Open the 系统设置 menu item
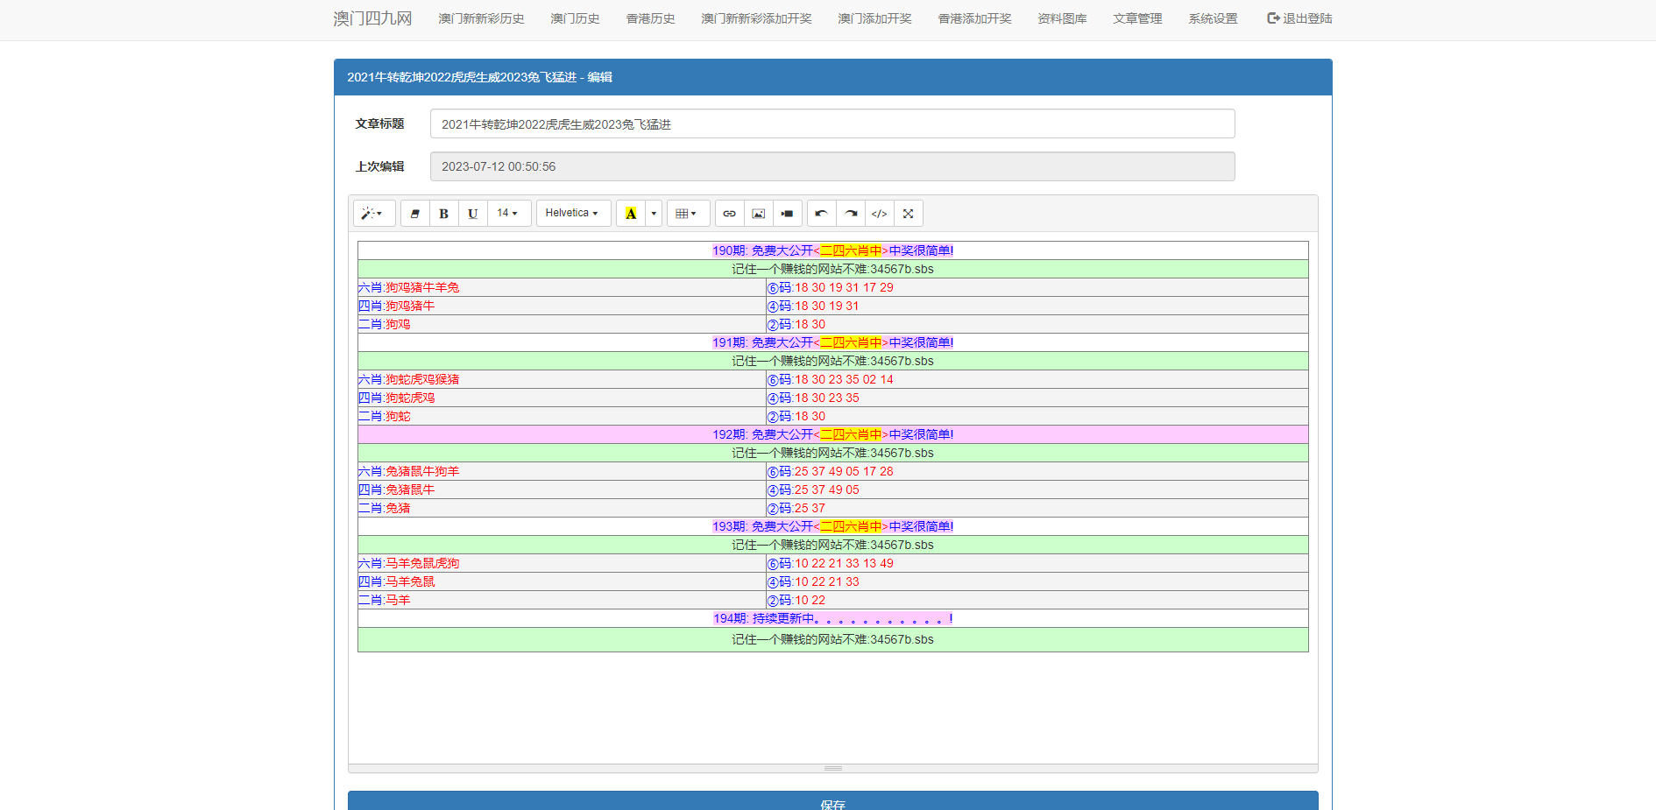 (x=1213, y=19)
